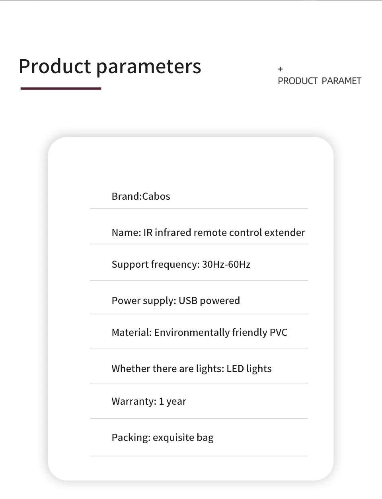Viewport: 382px width, 499px height.
Task: Click the USB powered value
Action: [x=209, y=301]
